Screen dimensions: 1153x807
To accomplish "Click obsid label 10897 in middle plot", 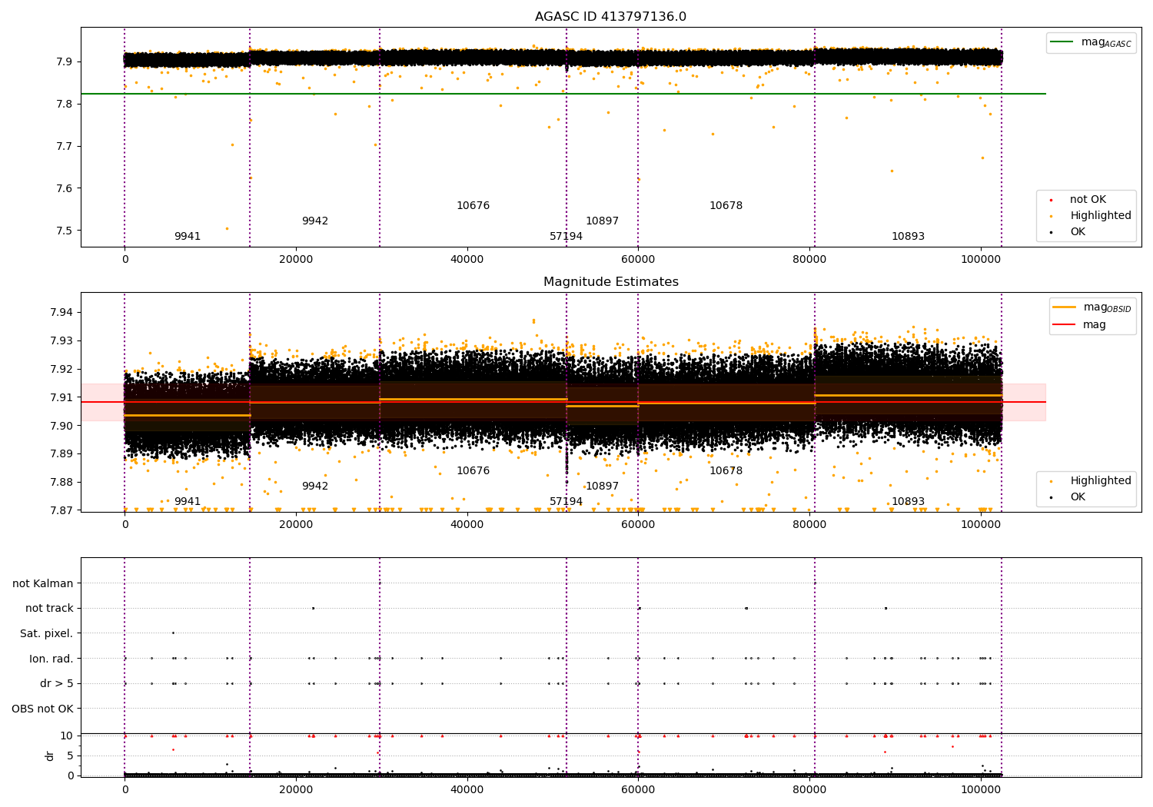I will [x=602, y=487].
